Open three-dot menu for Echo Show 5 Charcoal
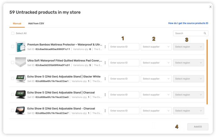The height and width of the screenshot is (137, 216). (105, 95)
